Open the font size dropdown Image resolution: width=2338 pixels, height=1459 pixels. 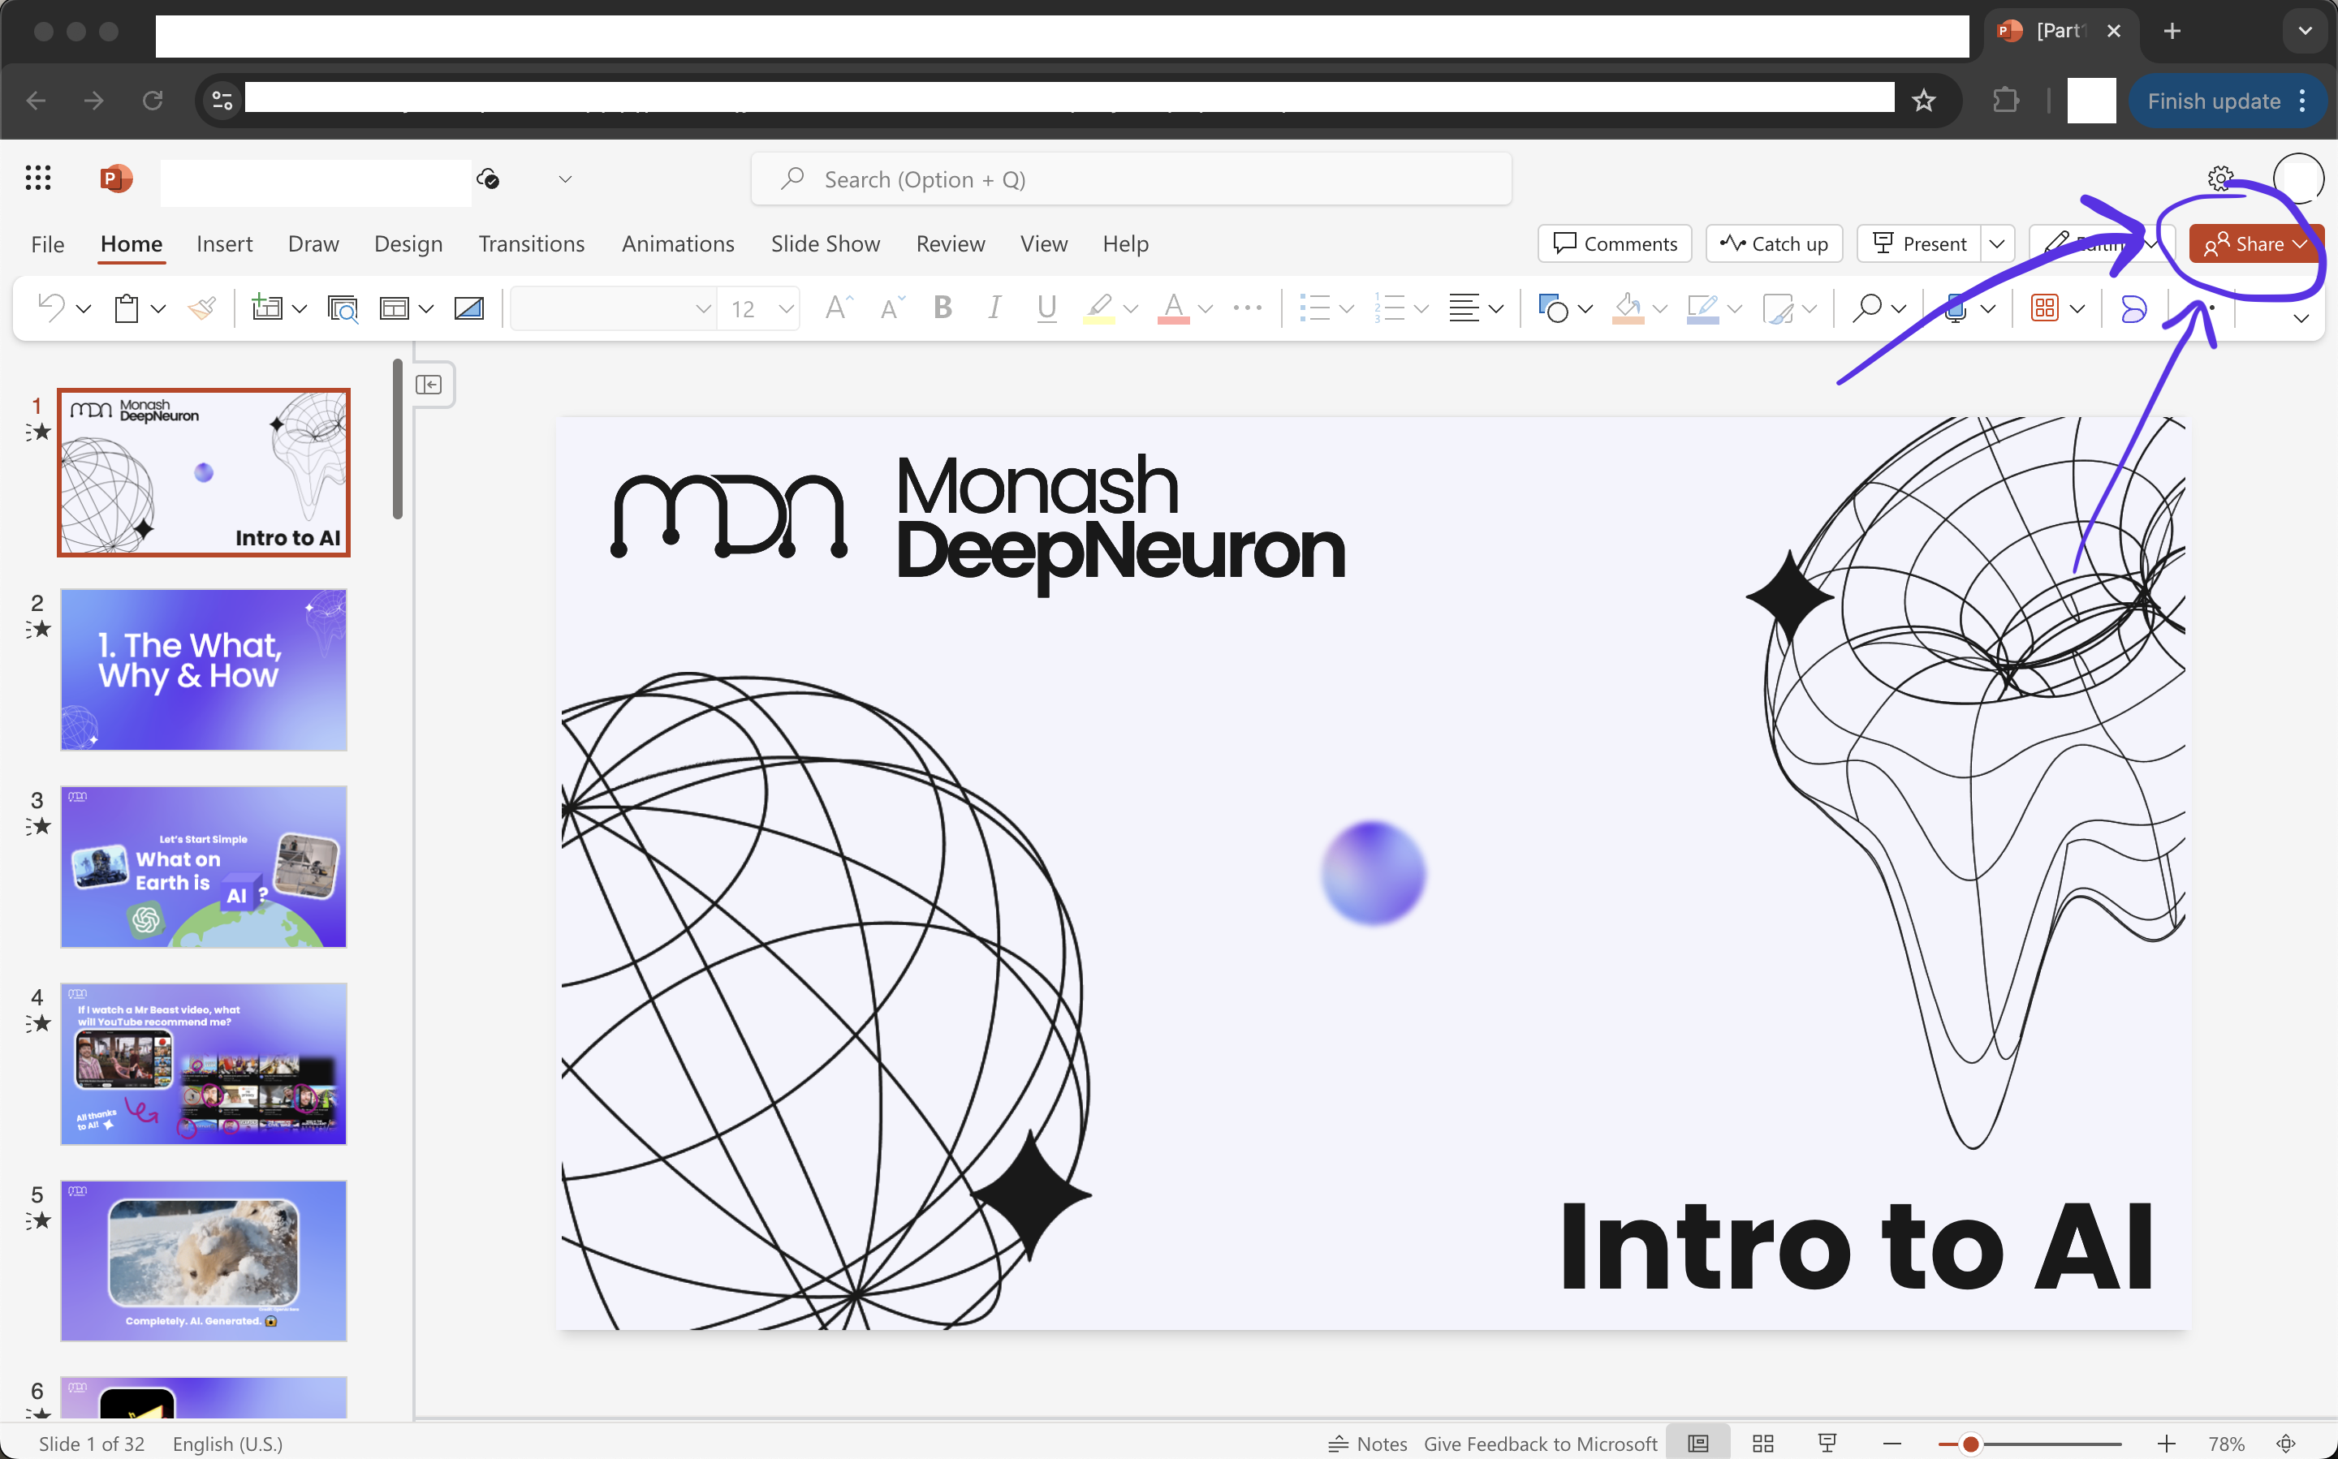pos(786,309)
